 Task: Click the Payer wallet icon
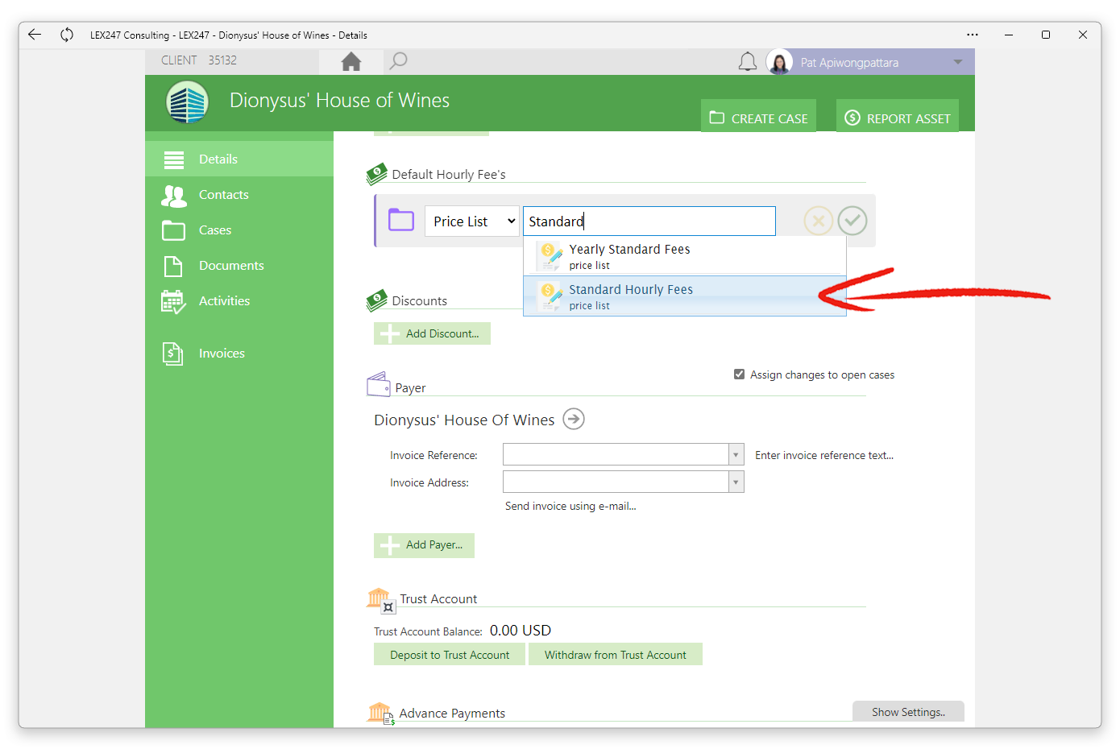click(x=379, y=384)
